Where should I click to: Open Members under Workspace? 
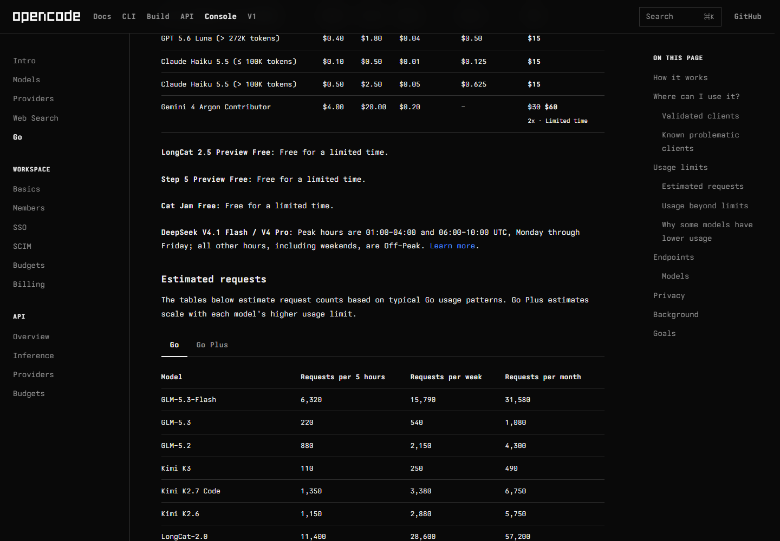29,208
